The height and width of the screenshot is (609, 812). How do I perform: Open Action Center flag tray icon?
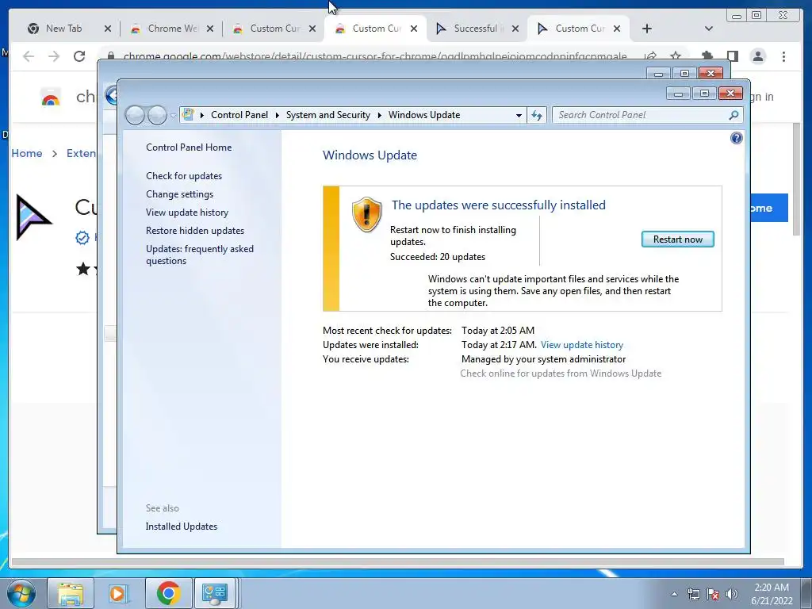(x=713, y=594)
